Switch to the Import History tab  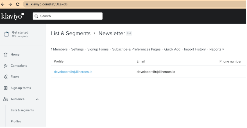tap(195, 49)
